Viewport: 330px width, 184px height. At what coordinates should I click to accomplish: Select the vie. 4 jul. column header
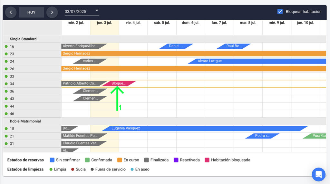click(x=133, y=23)
